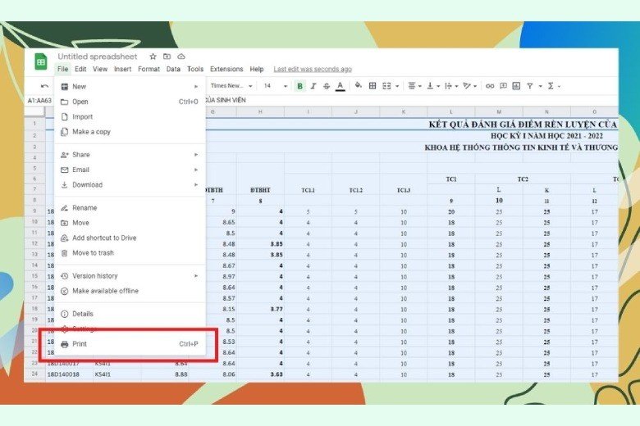Expand the New submenu
The image size is (640, 426).
pyautogui.click(x=130, y=86)
